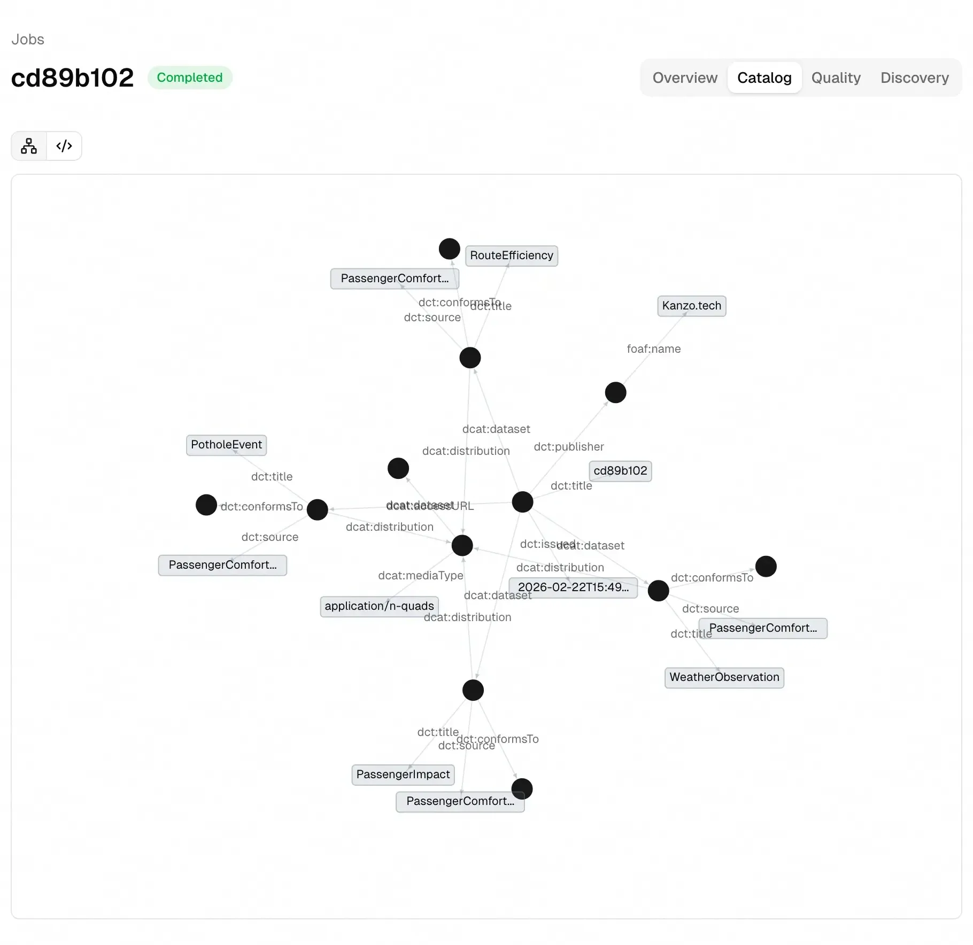Open the Quality tab
Screen dimensions: 973x945
point(836,78)
